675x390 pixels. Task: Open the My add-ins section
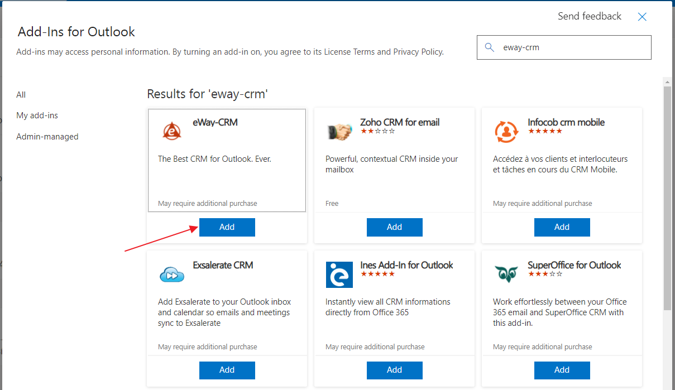(x=37, y=115)
